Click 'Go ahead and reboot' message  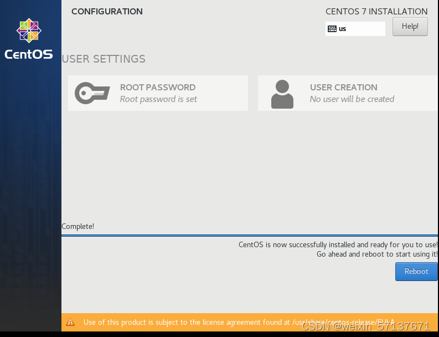click(377, 254)
